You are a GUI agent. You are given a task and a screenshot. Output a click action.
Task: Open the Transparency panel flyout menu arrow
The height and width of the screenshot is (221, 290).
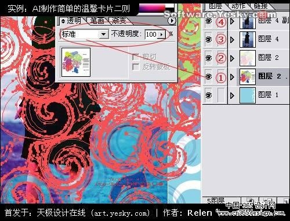tap(172, 20)
